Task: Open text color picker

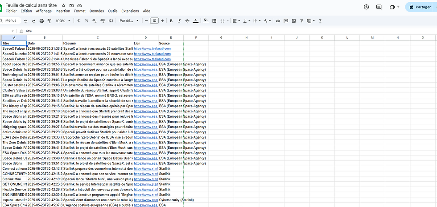Action: [196, 21]
